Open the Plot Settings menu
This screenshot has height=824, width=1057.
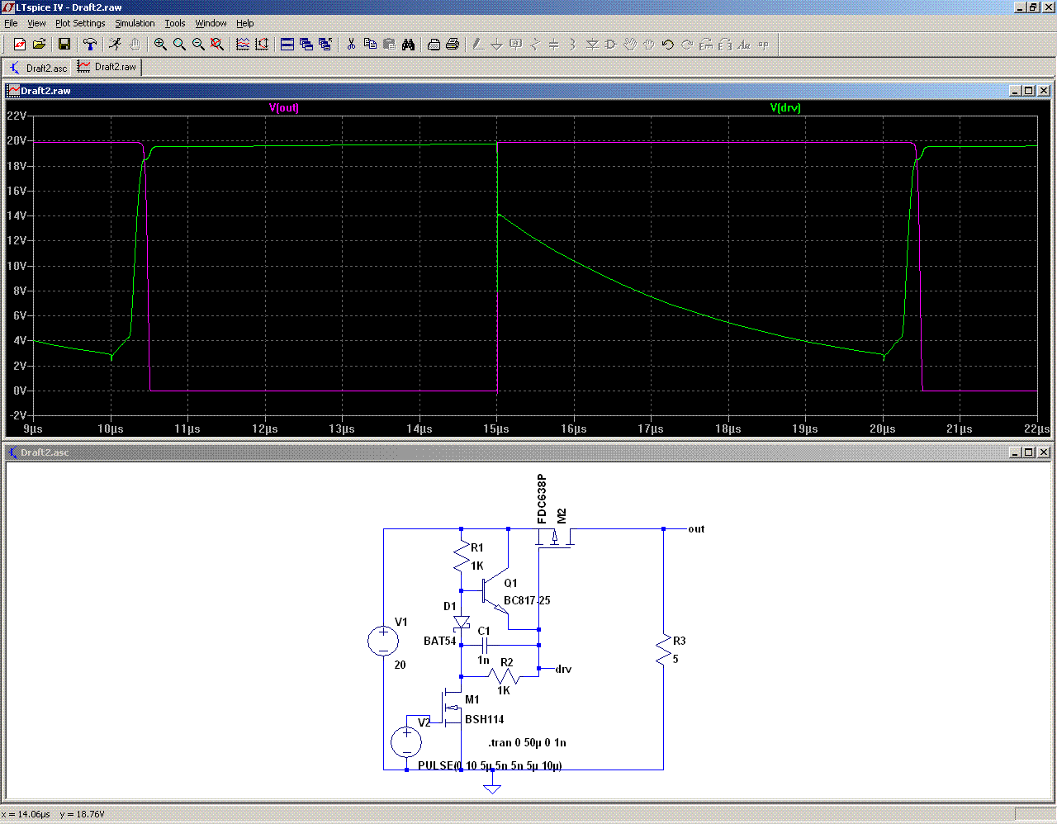(x=80, y=23)
